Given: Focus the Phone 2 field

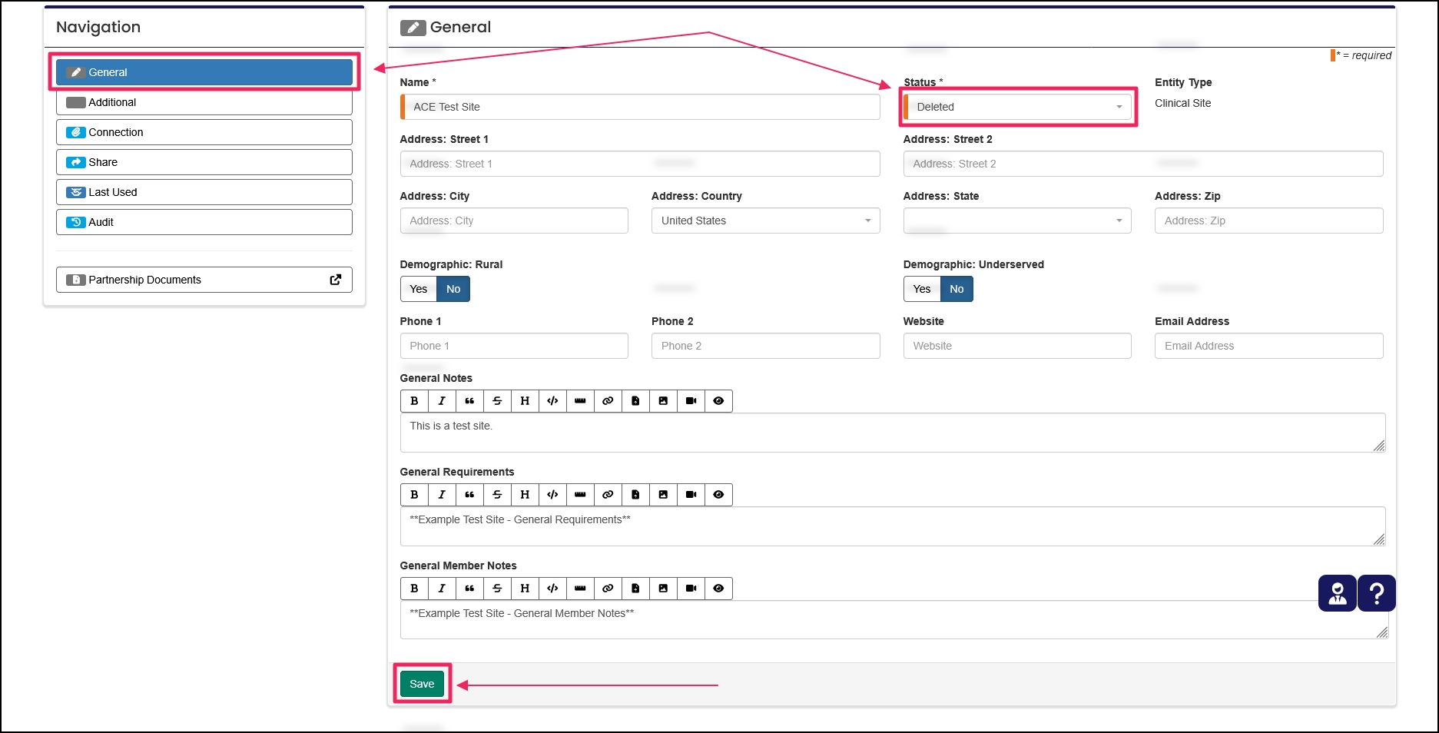Looking at the screenshot, I should tap(766, 346).
